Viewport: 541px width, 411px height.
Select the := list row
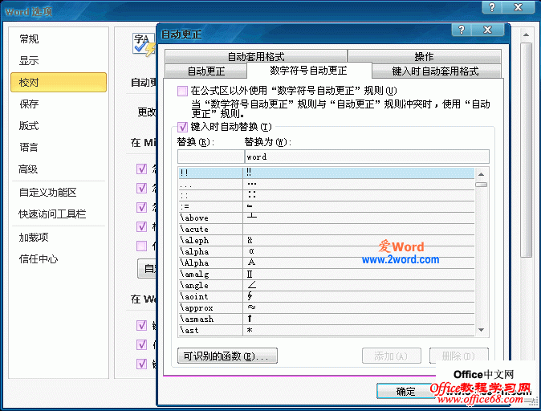coord(327,207)
